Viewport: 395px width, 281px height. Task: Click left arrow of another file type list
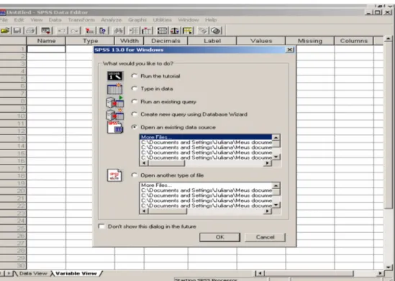point(144,211)
